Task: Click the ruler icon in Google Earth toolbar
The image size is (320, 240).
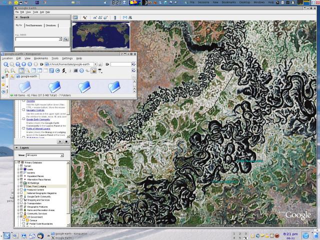Action: (115, 18)
